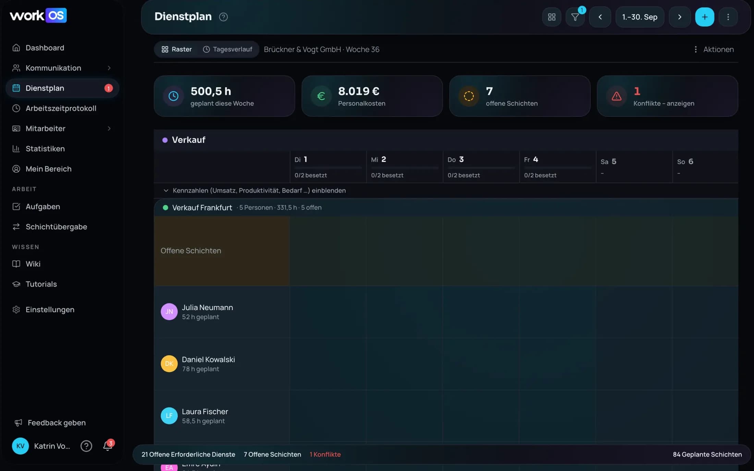Image resolution: width=754 pixels, height=471 pixels.
Task: Open Dashboard in sidebar
Action: coord(62,48)
